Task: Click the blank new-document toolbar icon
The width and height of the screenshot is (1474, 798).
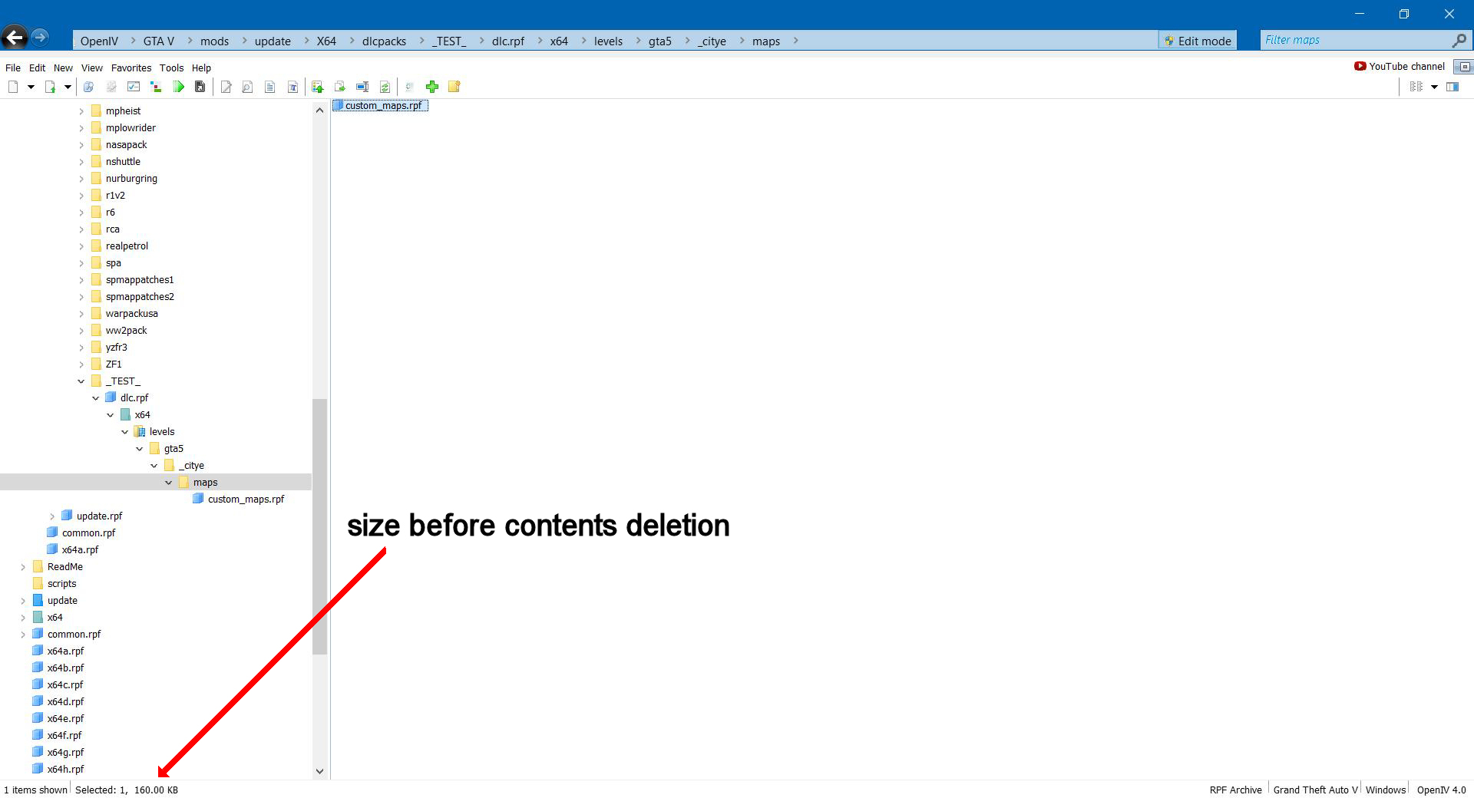Action: coord(13,87)
